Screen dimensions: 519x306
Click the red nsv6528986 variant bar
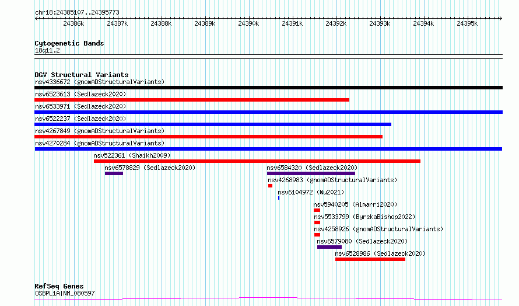370,259
